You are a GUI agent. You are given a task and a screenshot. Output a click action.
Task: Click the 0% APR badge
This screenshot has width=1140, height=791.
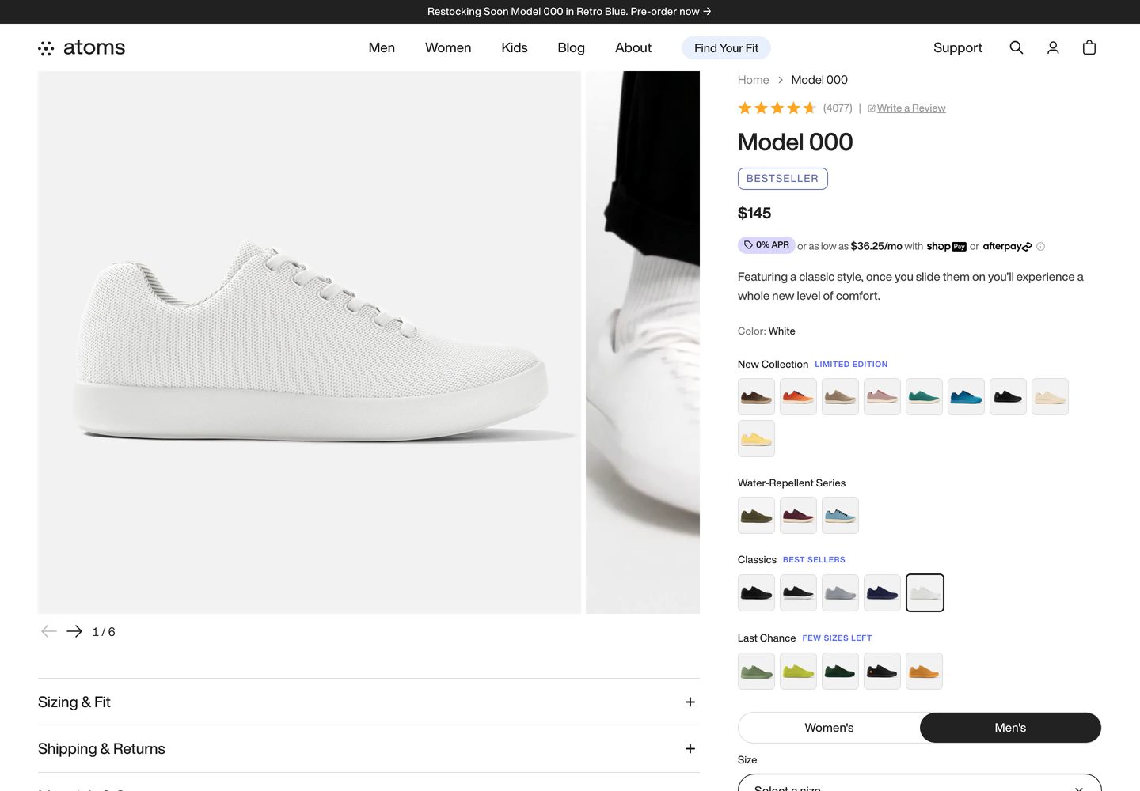pyautogui.click(x=766, y=245)
